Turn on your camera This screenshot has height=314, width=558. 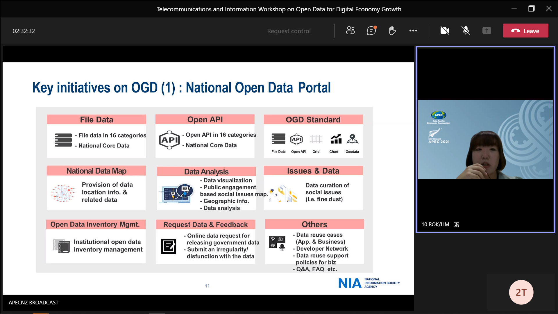445,31
